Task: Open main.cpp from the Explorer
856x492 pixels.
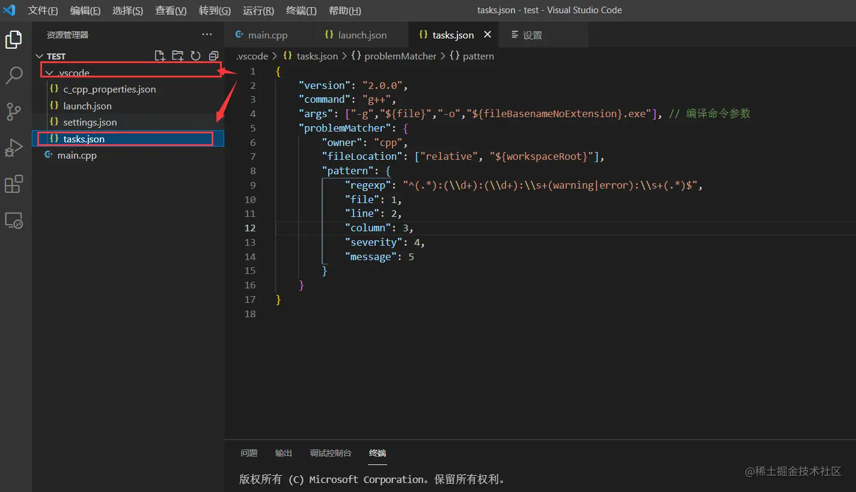Action: 77,155
